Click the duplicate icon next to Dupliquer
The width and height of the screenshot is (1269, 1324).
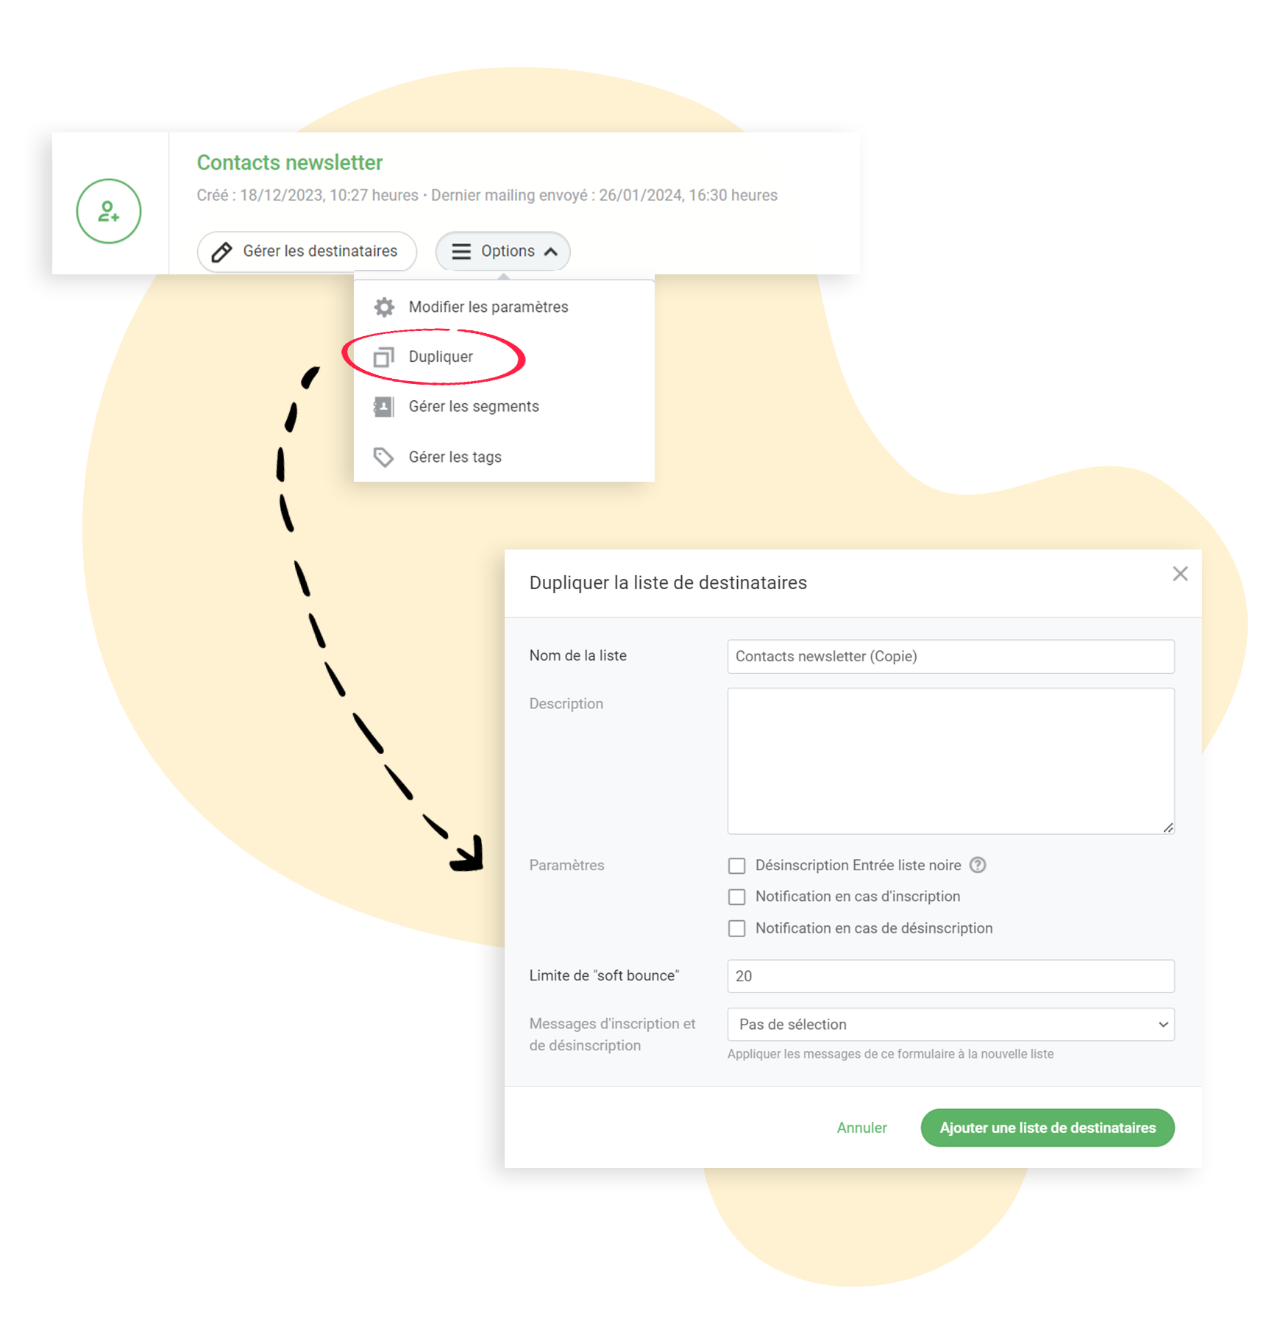click(x=384, y=357)
